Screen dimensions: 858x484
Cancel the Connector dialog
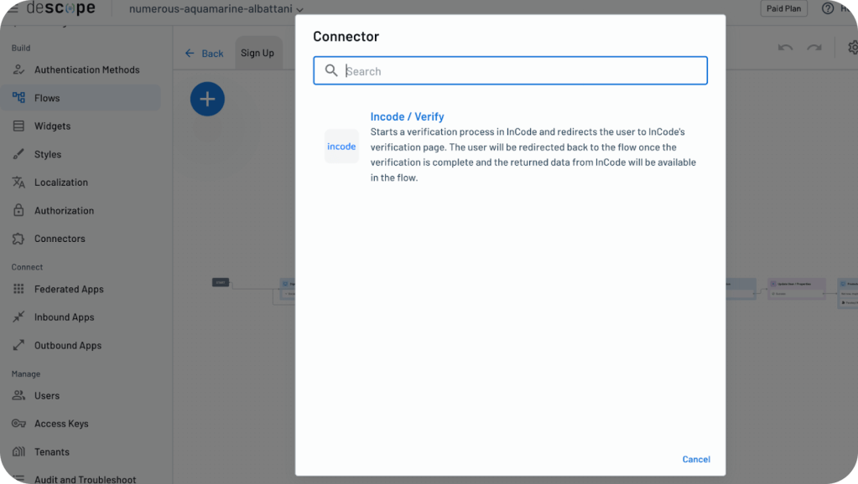pos(696,460)
